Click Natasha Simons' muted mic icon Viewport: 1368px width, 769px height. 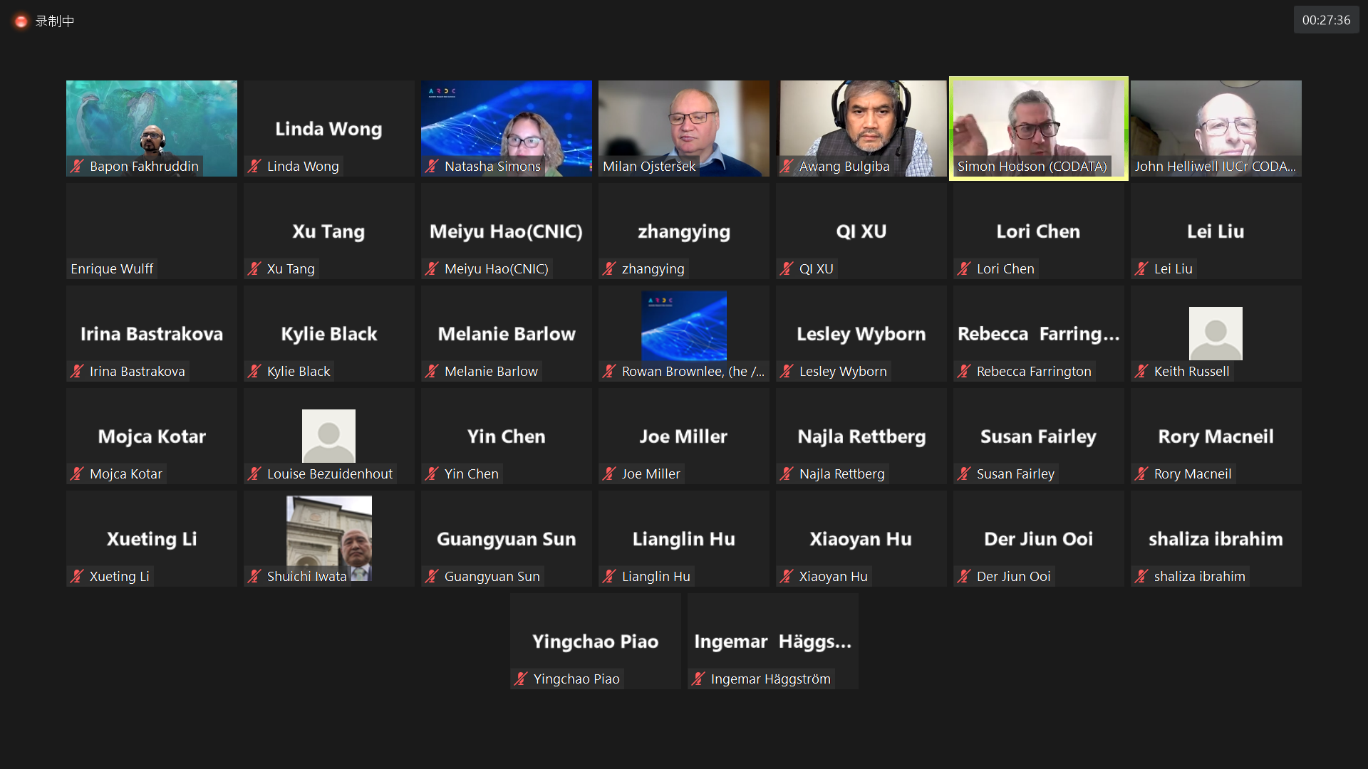(x=432, y=166)
